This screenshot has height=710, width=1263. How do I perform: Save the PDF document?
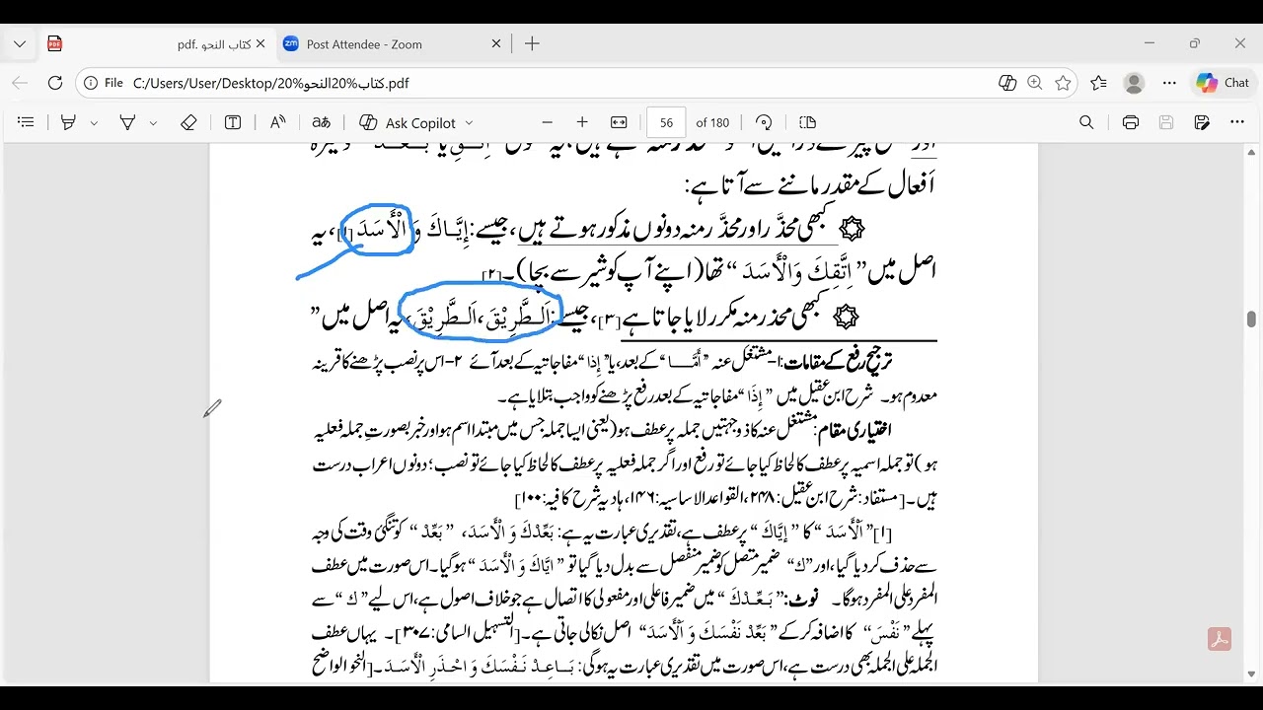coord(1166,122)
